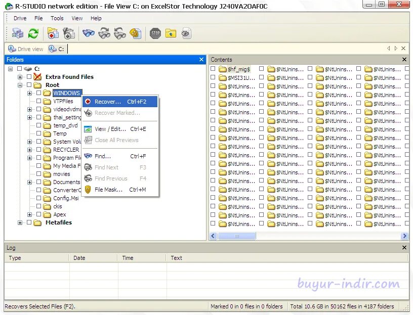Image resolution: width=413 pixels, height=315 pixels.
Task: Click the Recover Marked toolbar icon
Action: [69, 33]
